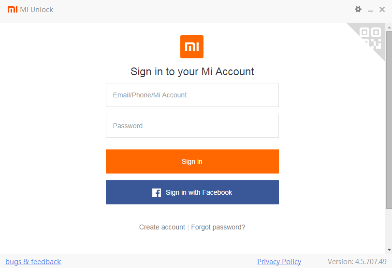Image resolution: width=392 pixels, height=268 pixels.
Task: Click the version number text
Action: (357, 262)
